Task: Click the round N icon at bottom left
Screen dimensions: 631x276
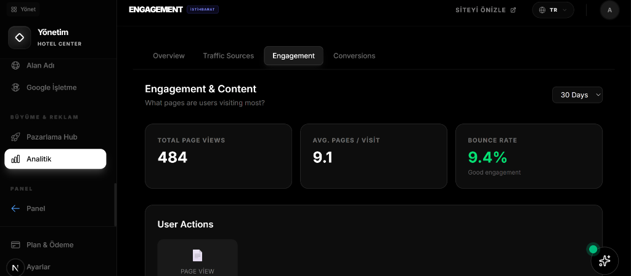Action: click(x=15, y=267)
